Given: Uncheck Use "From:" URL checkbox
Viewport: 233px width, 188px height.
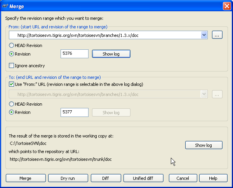Looking at the screenshot, I should [12, 85].
